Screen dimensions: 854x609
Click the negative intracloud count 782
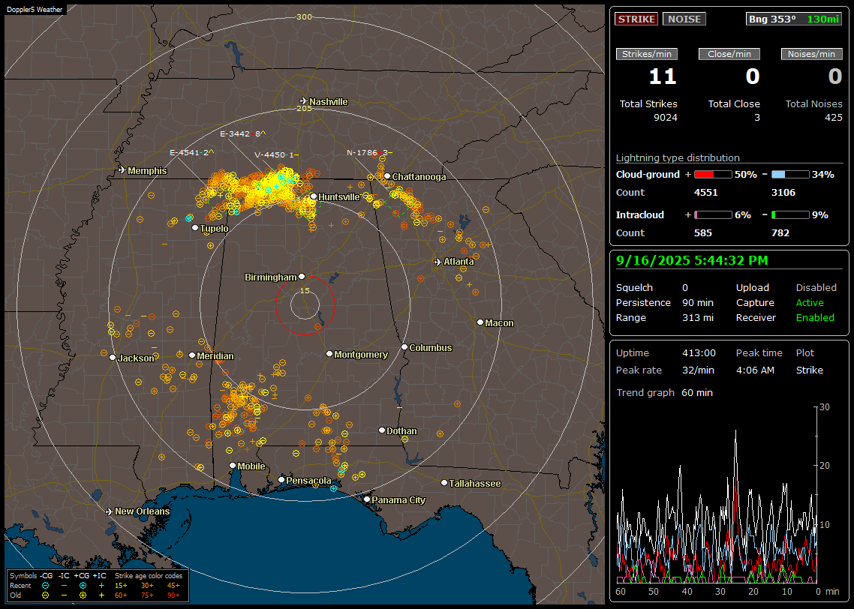point(780,233)
